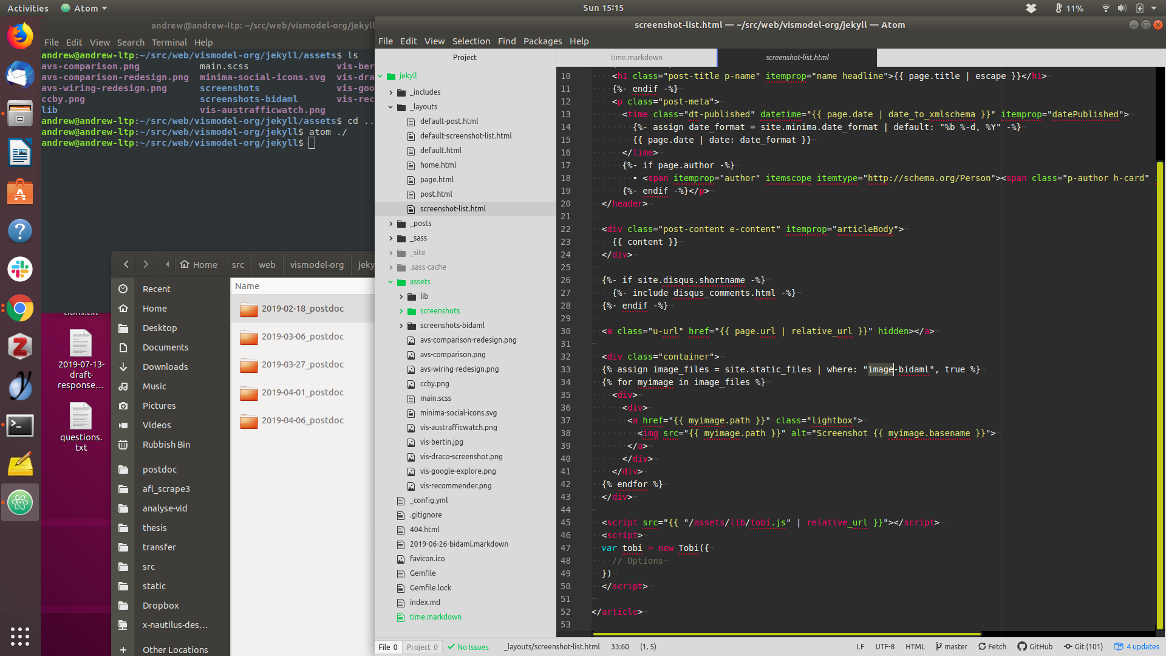Click the Fetch button in the status bar
Image resolution: width=1166 pixels, height=656 pixels.
[992, 647]
